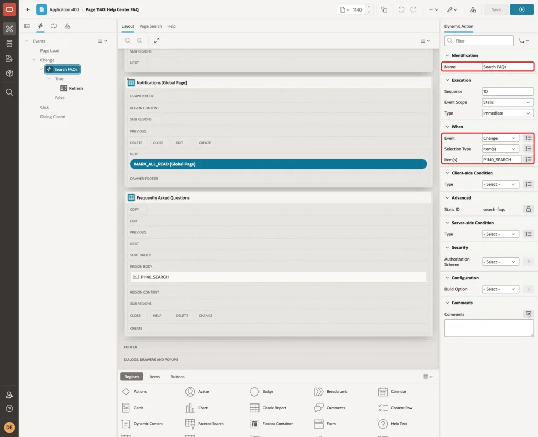Pick the Classic Report region from gallery

pyautogui.click(x=268, y=408)
